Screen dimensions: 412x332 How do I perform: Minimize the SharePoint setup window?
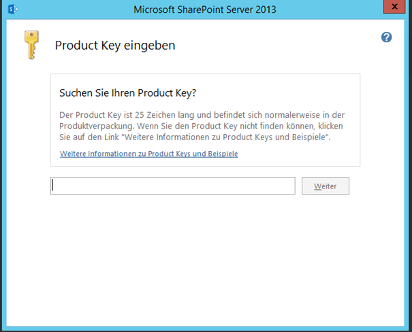[372, 8]
